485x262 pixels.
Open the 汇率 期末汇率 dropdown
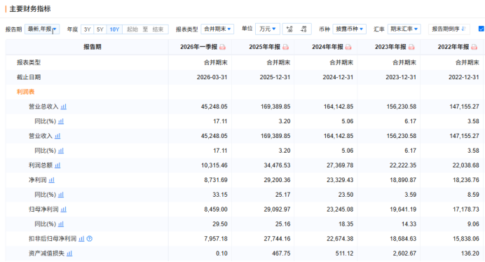(404, 29)
